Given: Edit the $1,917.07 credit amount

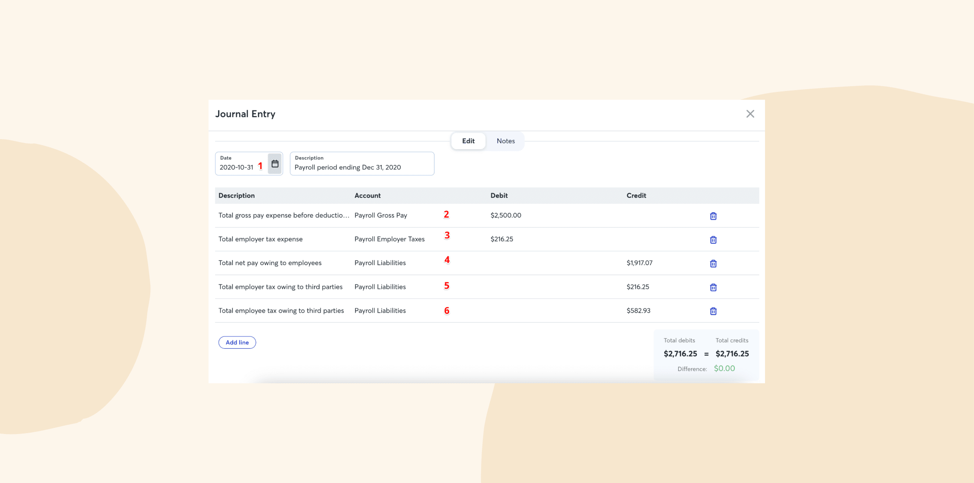Looking at the screenshot, I should [x=639, y=263].
